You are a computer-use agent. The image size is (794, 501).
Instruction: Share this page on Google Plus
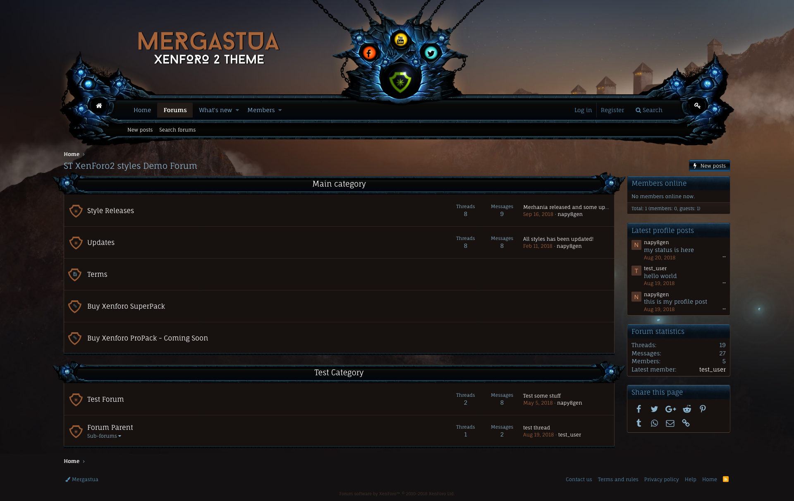point(670,409)
